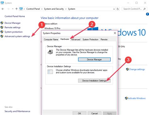Open Security and Maintenance link

(17, 111)
